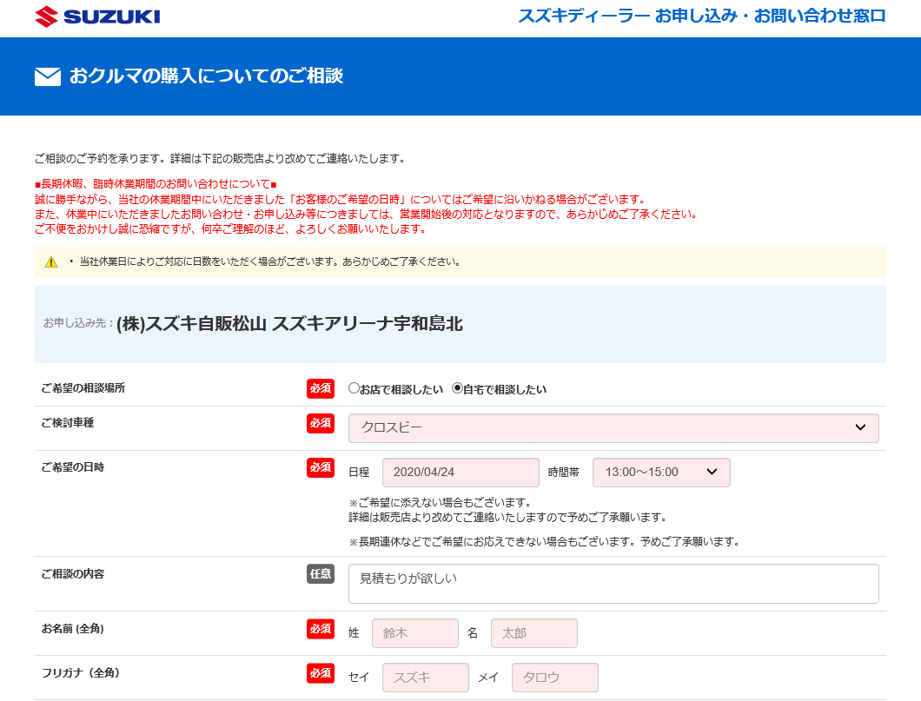Click the メイ furigana input field
The height and width of the screenshot is (701, 921).
pos(555,678)
